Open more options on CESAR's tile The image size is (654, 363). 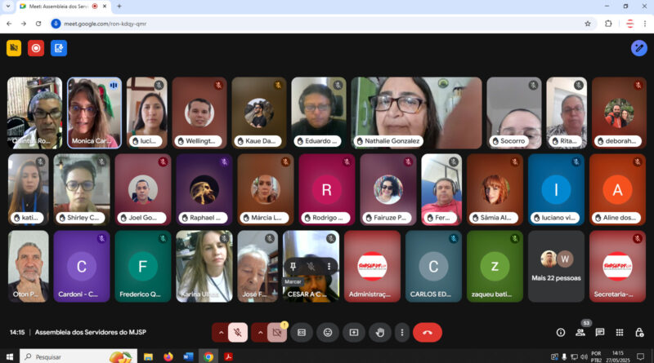click(x=329, y=267)
